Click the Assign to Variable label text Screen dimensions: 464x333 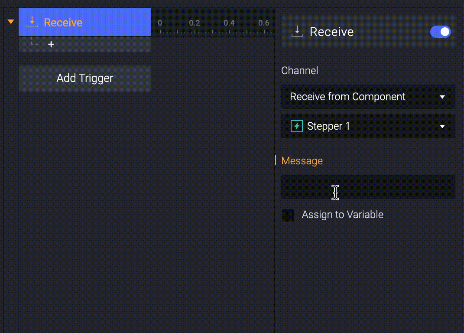coord(342,215)
